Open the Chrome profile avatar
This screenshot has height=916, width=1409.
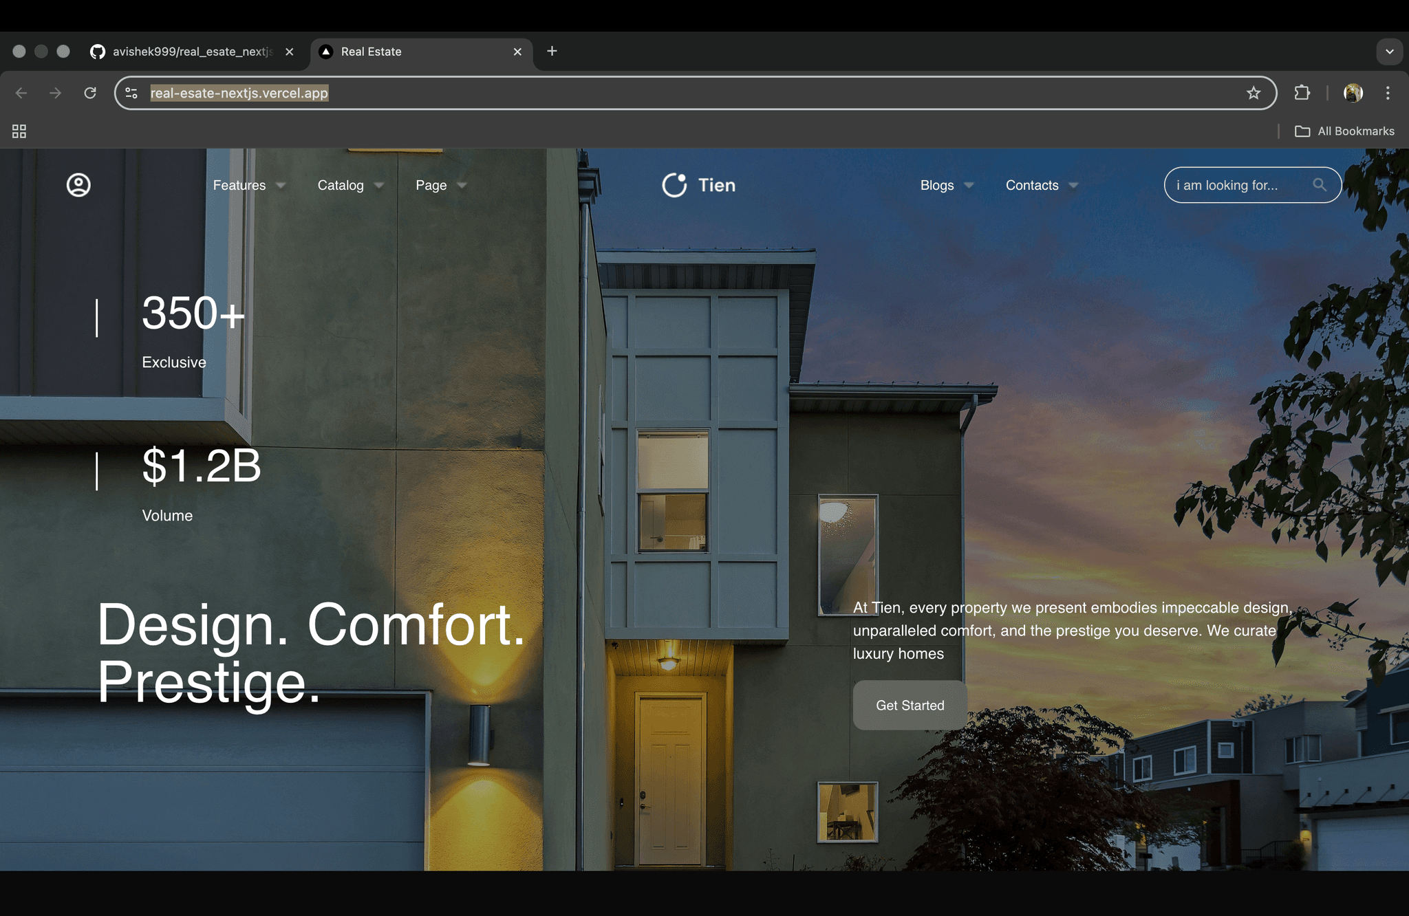coord(1353,93)
